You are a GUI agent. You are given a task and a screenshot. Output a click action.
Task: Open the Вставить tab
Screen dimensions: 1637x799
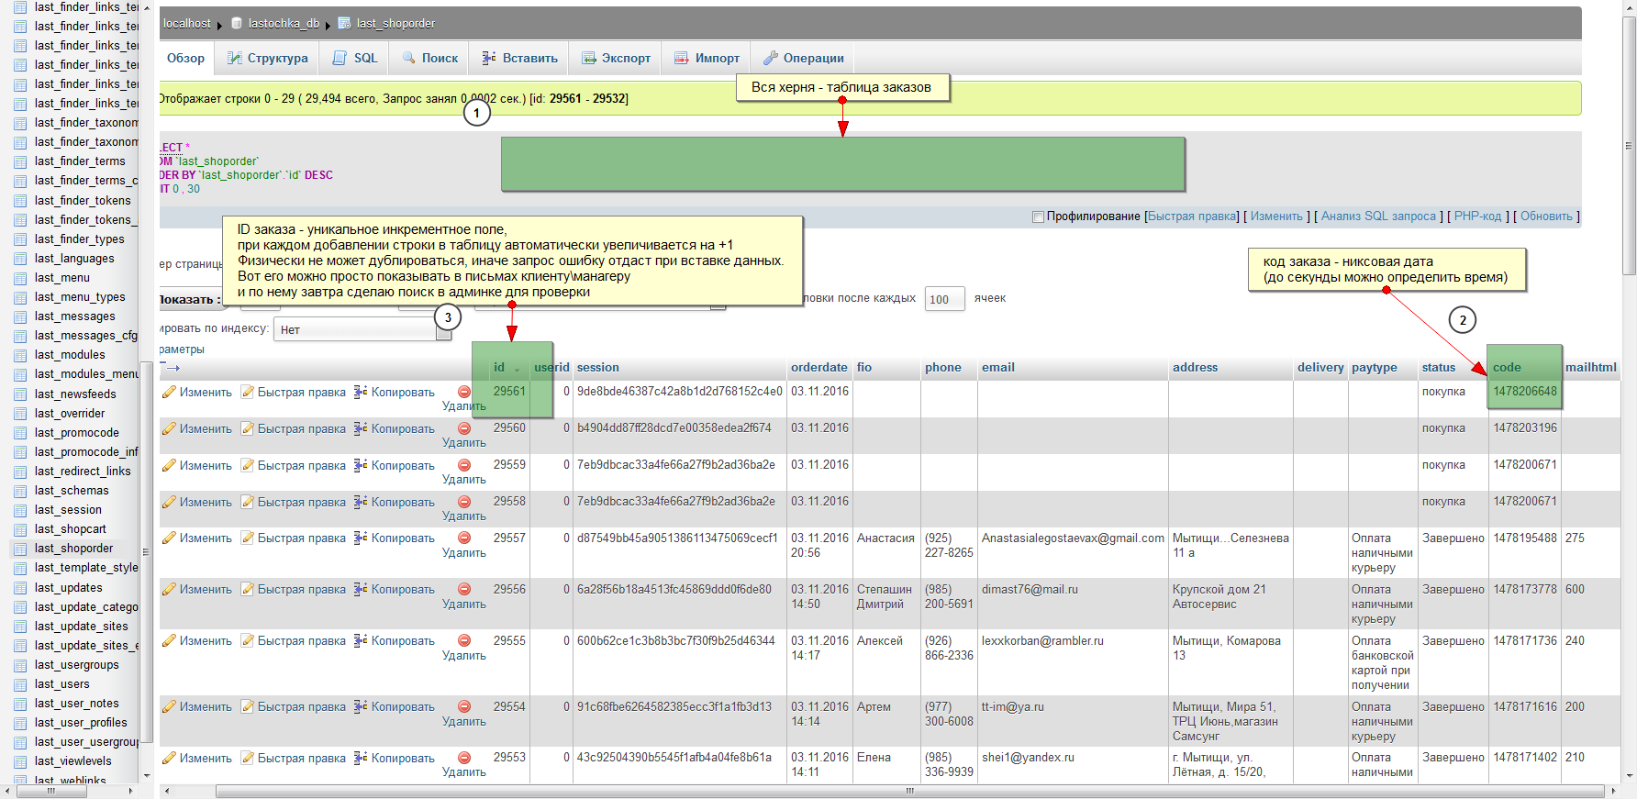(x=519, y=58)
